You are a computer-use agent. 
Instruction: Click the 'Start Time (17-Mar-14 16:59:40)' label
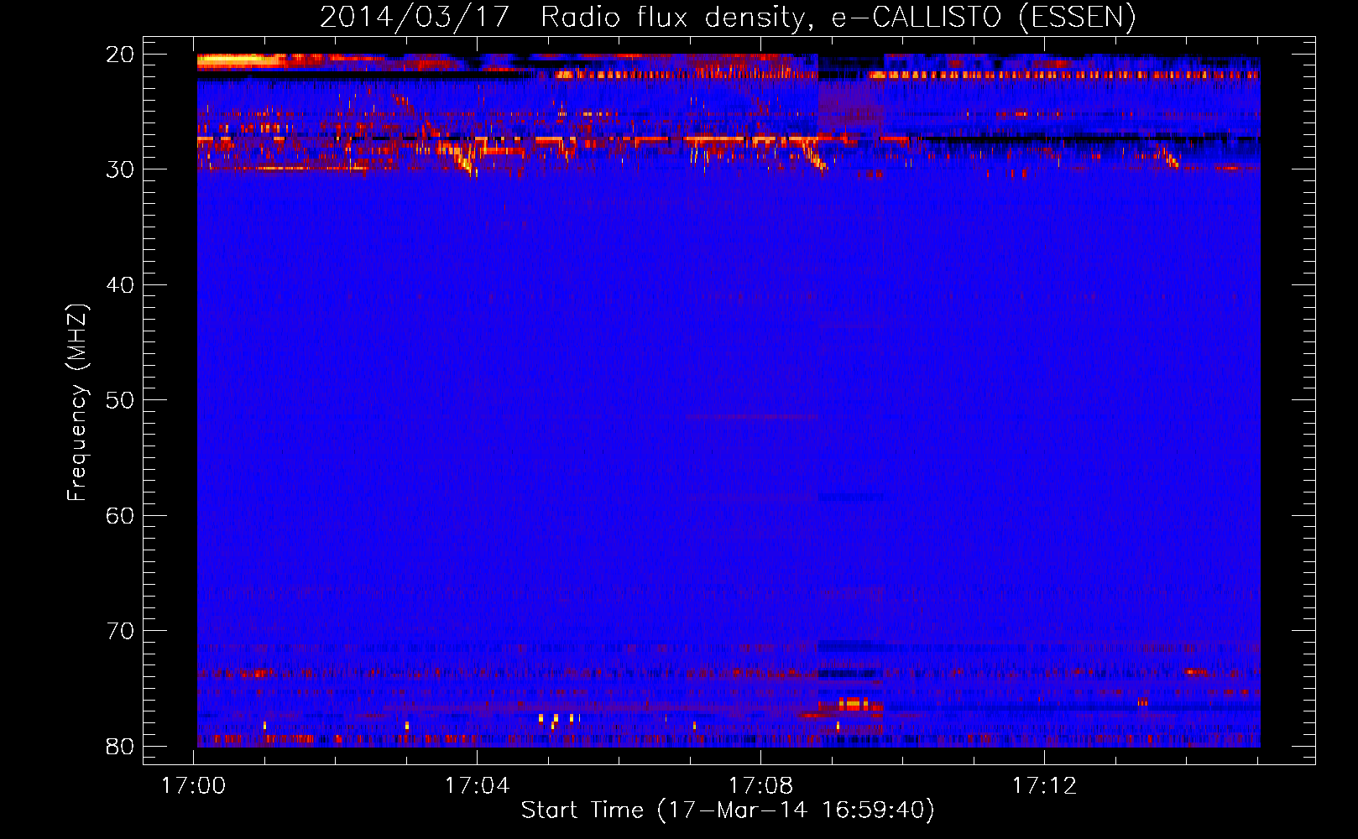coord(728,810)
